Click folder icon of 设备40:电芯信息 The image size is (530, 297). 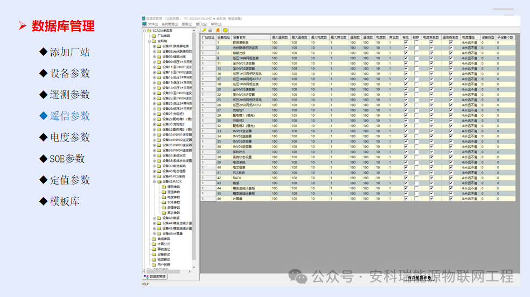pyautogui.click(x=159, y=171)
